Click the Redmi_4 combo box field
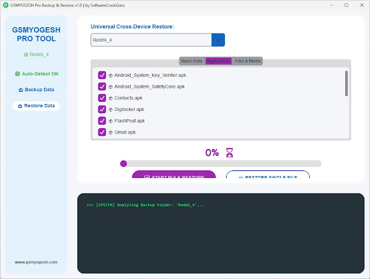This screenshot has height=279, width=370. point(150,40)
